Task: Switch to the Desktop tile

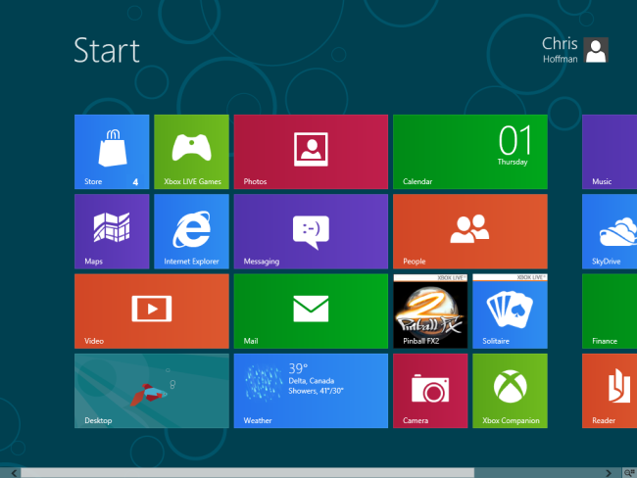Action: (152, 390)
